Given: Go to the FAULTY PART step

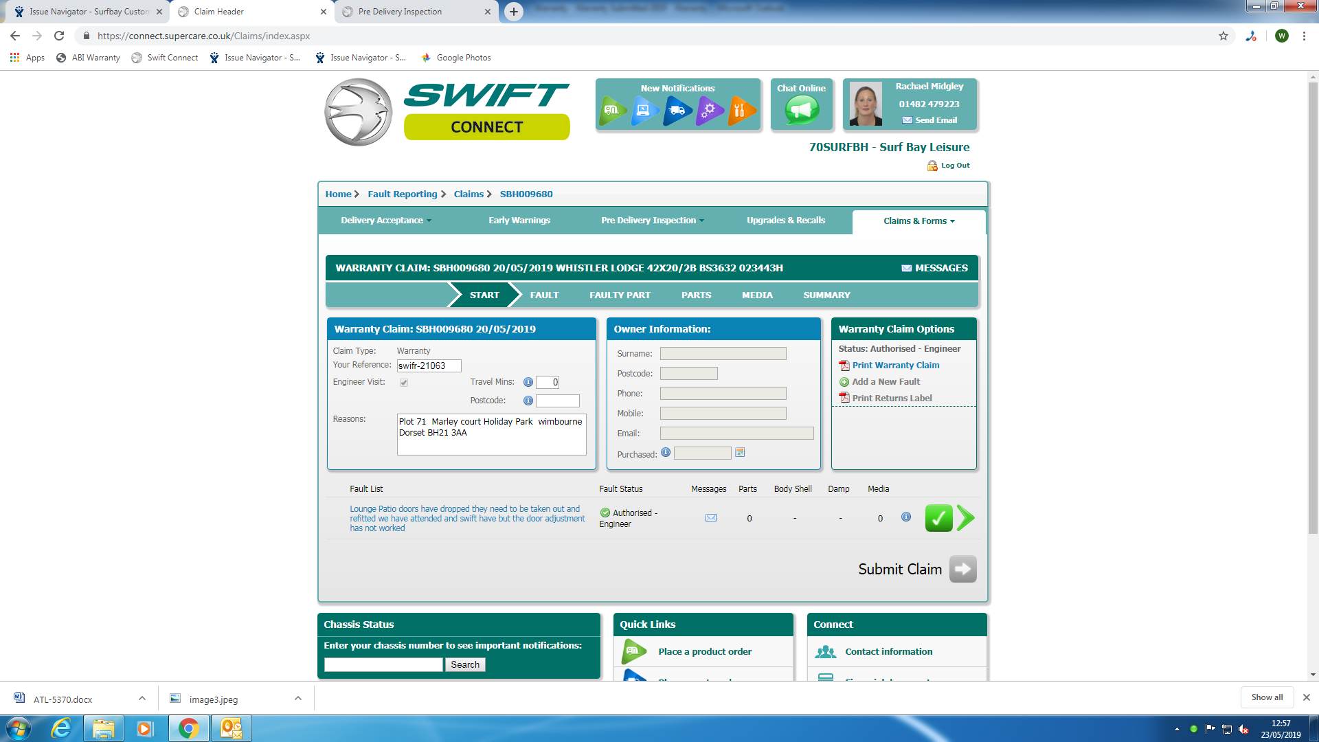Looking at the screenshot, I should tap(620, 295).
